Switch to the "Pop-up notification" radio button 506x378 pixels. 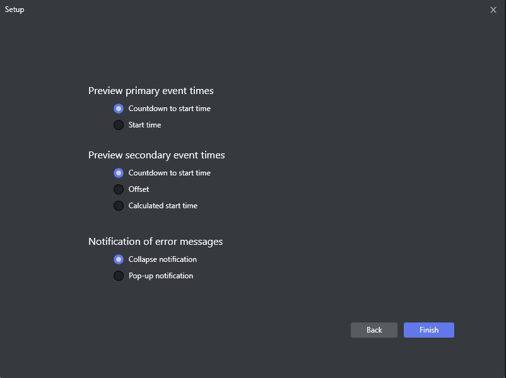(x=119, y=276)
